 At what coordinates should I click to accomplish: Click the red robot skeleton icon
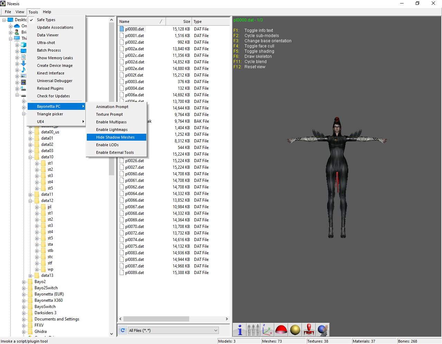(x=309, y=330)
